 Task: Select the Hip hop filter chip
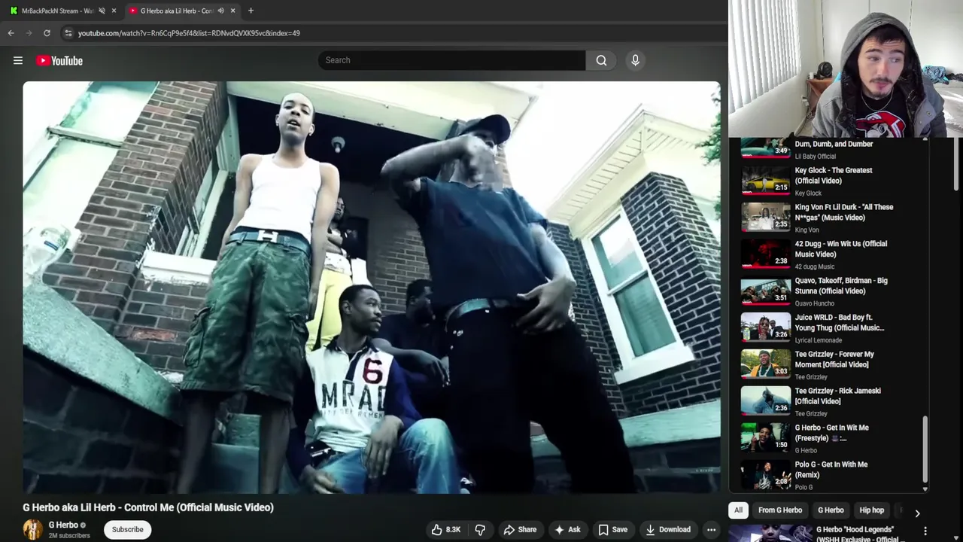(871, 510)
